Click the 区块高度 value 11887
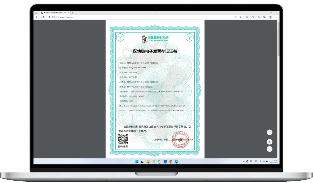 (131, 101)
